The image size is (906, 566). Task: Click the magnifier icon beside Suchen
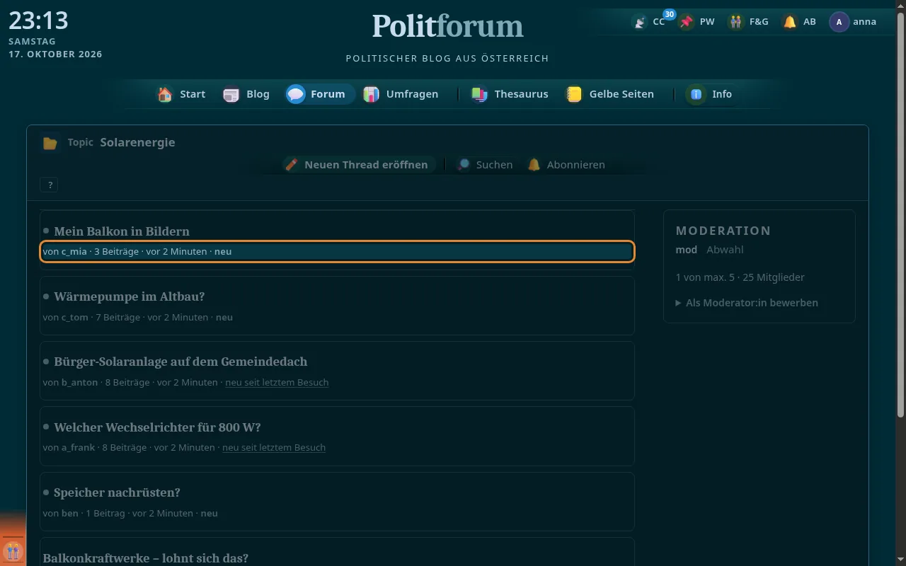click(463, 165)
